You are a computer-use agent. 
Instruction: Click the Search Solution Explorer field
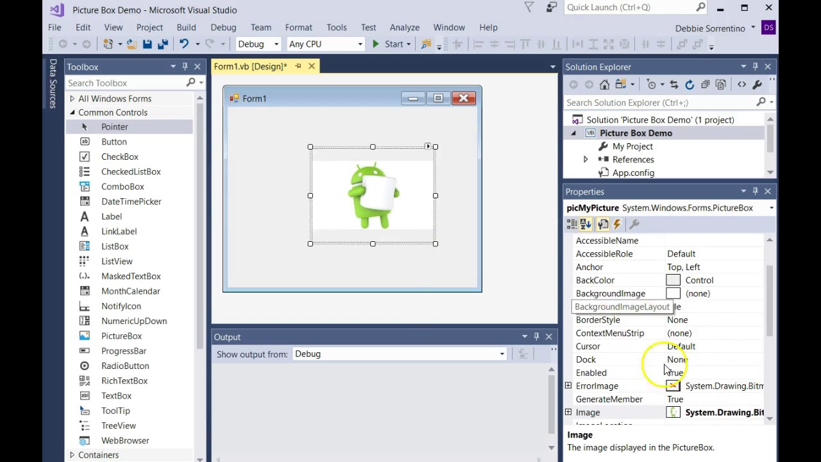pyautogui.click(x=661, y=103)
